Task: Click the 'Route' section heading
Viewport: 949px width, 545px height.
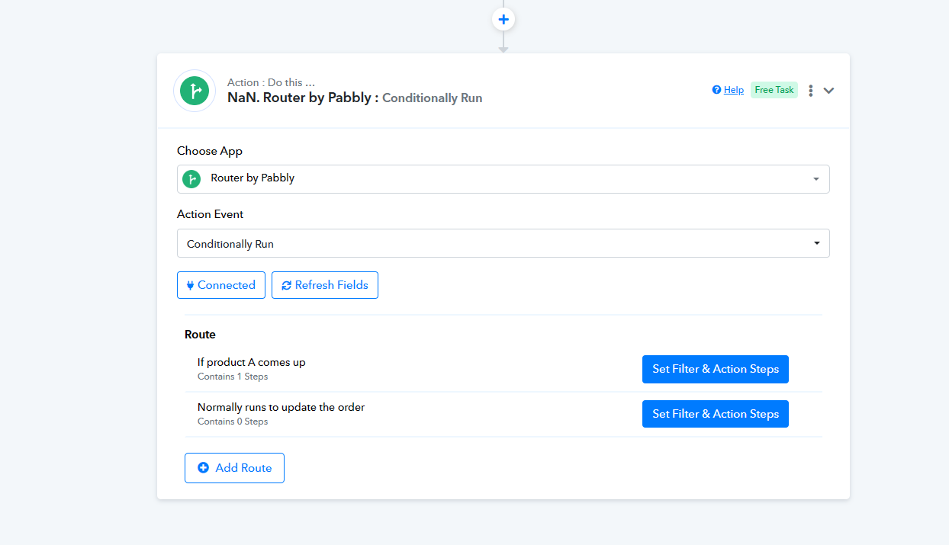Action: 201,335
